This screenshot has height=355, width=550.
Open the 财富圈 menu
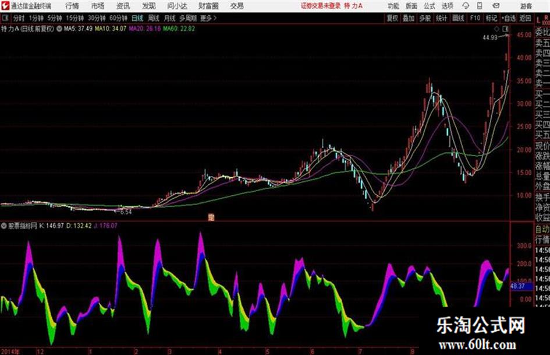click(208, 6)
